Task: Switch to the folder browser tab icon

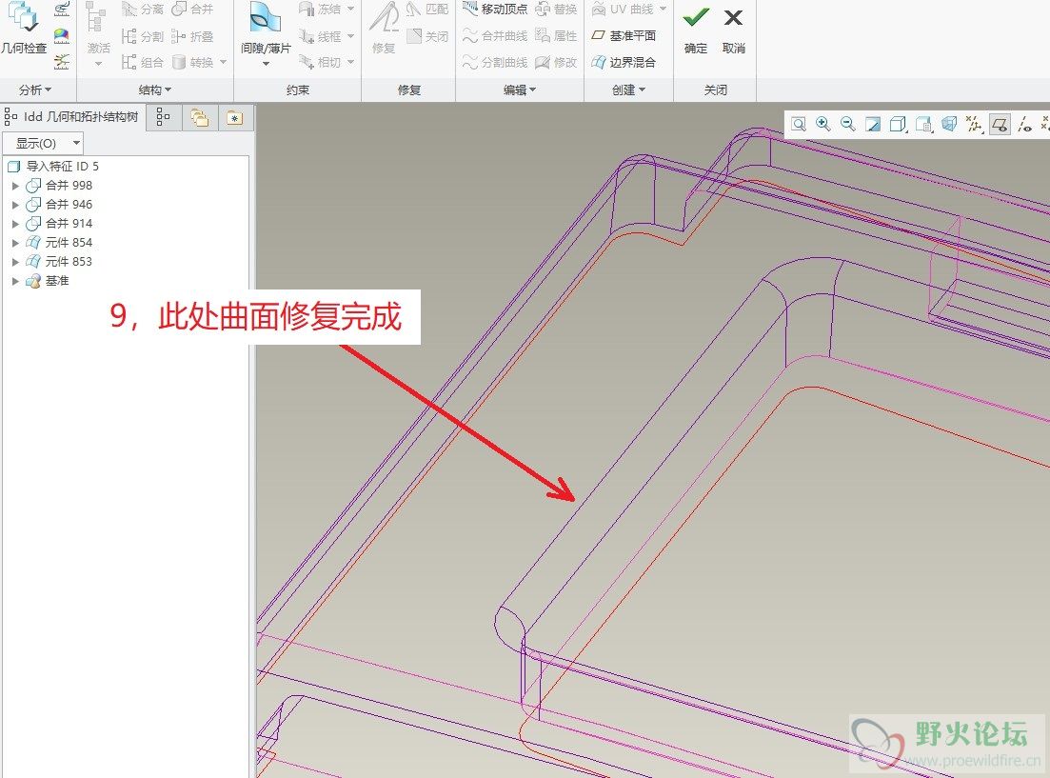Action: click(199, 118)
